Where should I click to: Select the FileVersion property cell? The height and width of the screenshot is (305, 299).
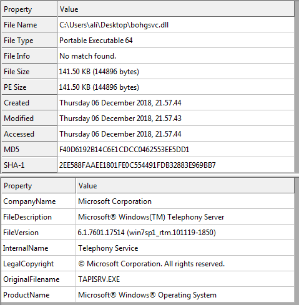click(39, 233)
